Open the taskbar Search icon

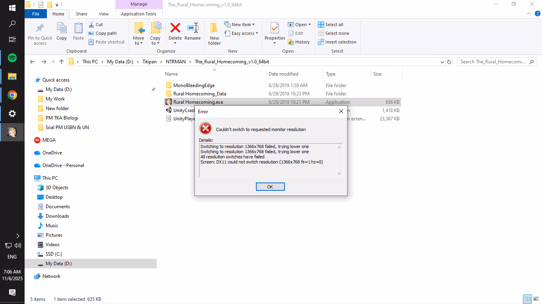tap(12, 24)
